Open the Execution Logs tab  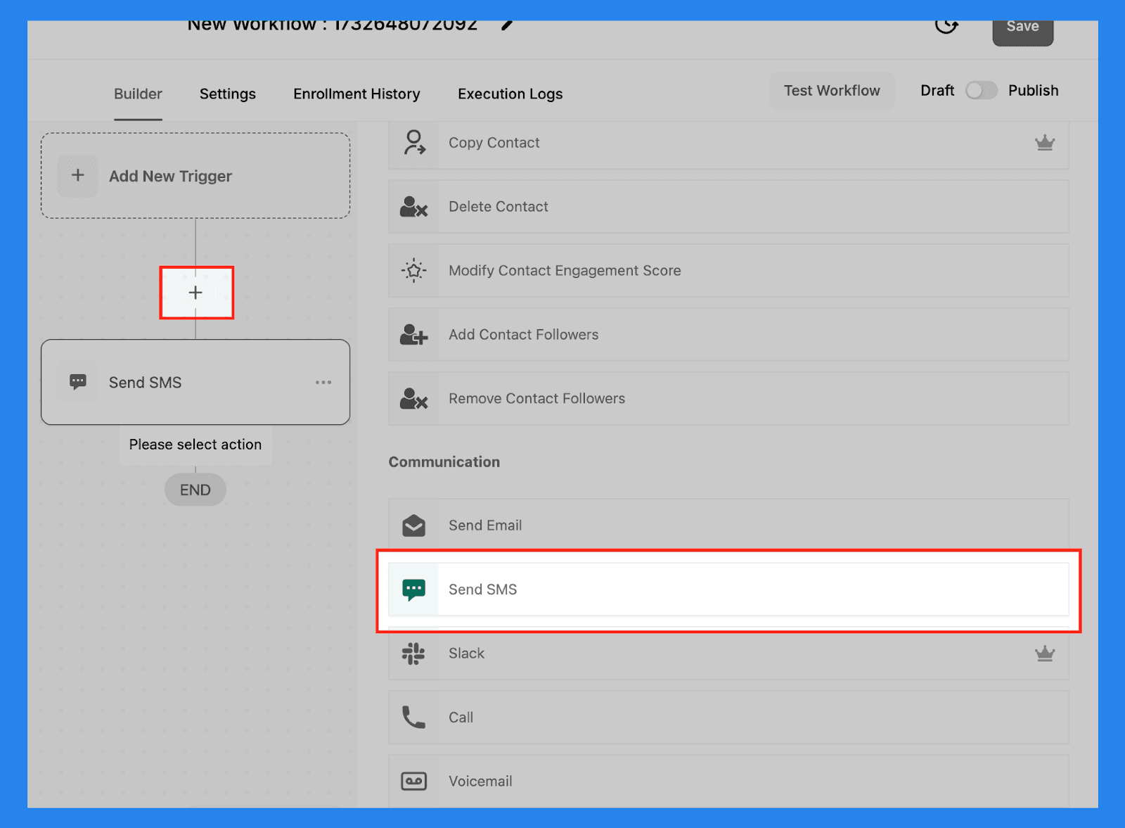[510, 94]
